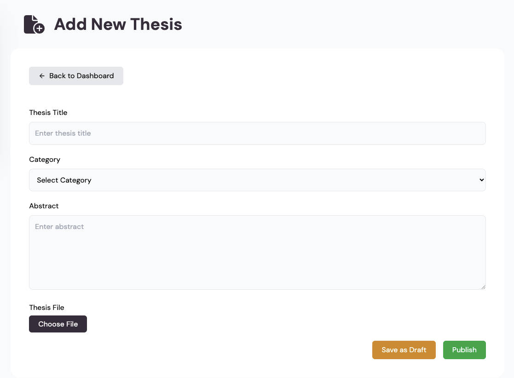This screenshot has width=514, height=378.
Task: Save the thesis as a draft
Action: point(404,350)
